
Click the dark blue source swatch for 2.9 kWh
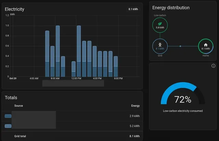pyautogui.click(x=8, y=116)
